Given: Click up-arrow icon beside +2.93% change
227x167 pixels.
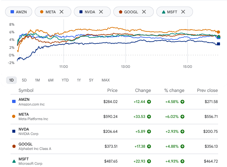Looking at the screenshot, I should coord(182,132).
